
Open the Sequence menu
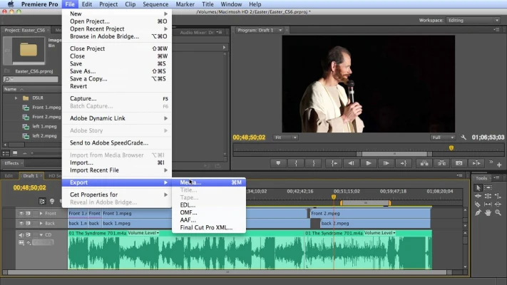pos(155,4)
